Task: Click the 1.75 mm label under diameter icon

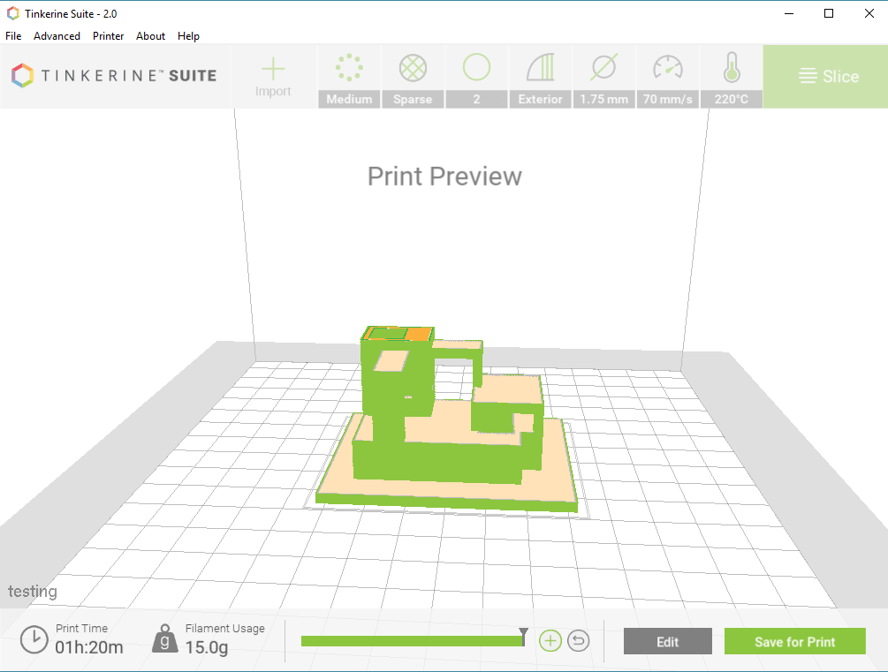Action: coord(603,99)
